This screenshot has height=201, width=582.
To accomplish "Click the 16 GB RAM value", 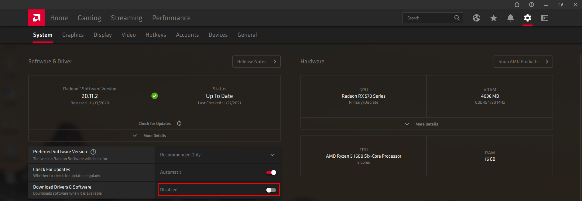I will coord(490,159).
